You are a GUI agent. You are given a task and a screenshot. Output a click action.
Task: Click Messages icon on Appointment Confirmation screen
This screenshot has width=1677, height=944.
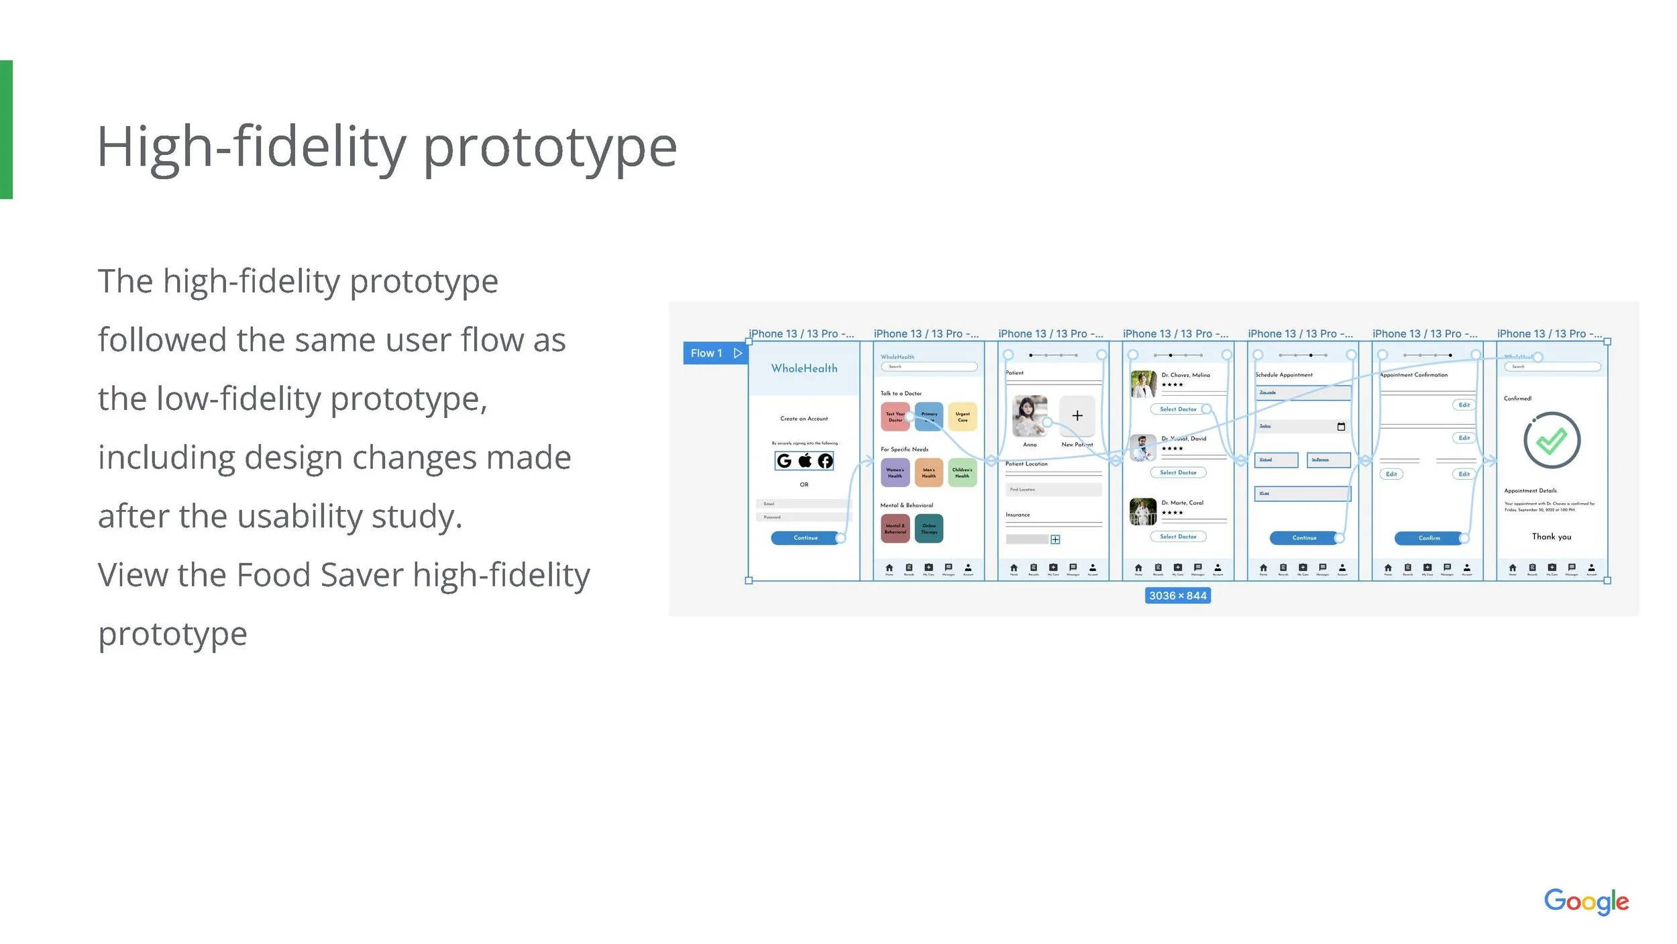tap(1448, 568)
